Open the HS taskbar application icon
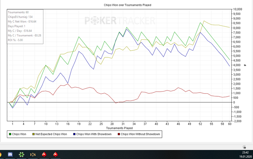 (x=33, y=155)
